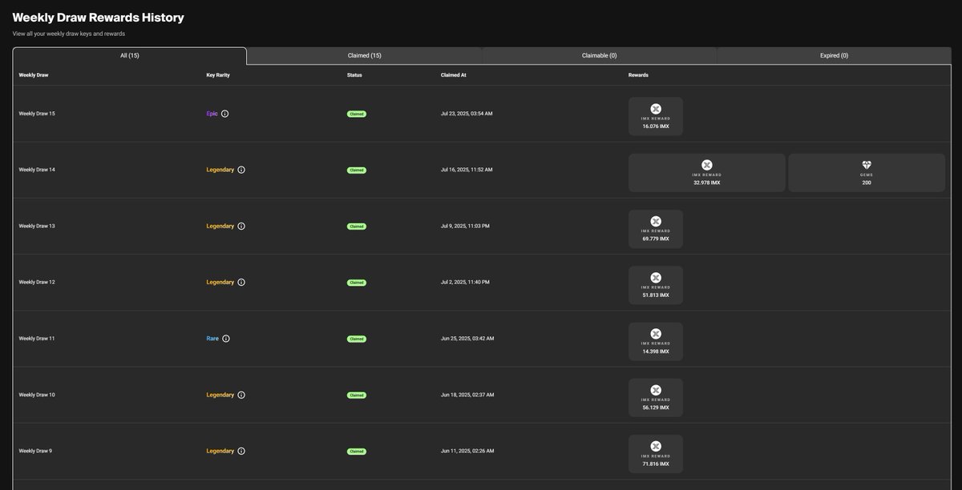Switch to the Expired (0) tab
The image size is (962, 490).
(x=834, y=55)
